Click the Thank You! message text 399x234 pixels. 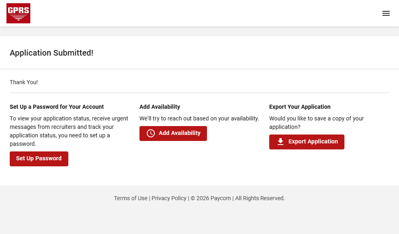click(24, 82)
